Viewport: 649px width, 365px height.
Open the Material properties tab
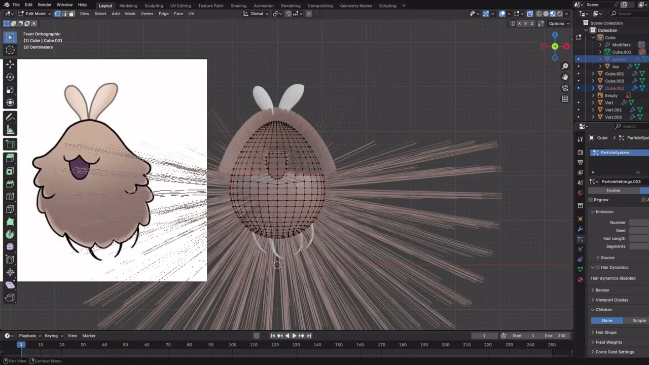[x=580, y=279]
